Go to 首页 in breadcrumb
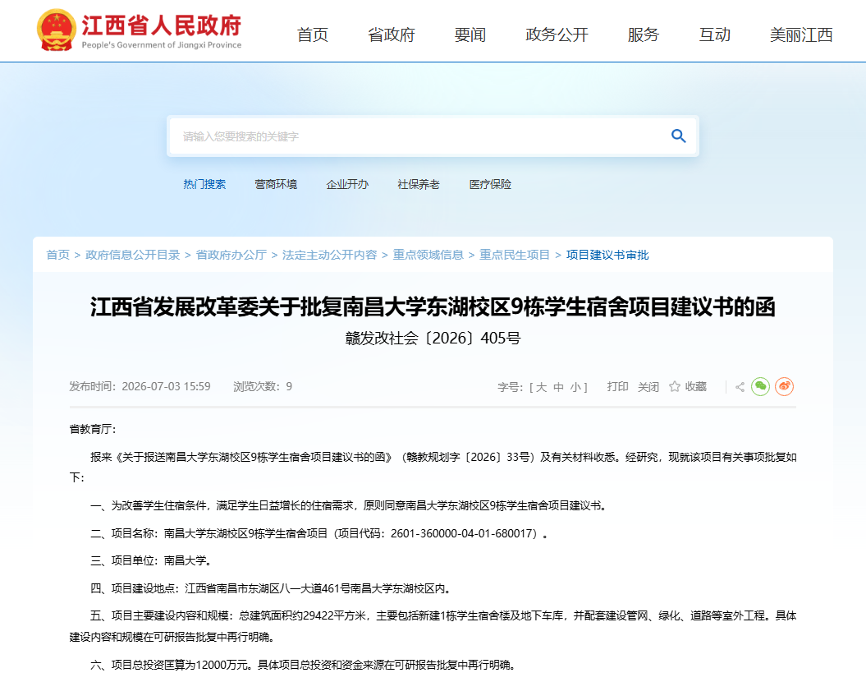 coord(58,255)
